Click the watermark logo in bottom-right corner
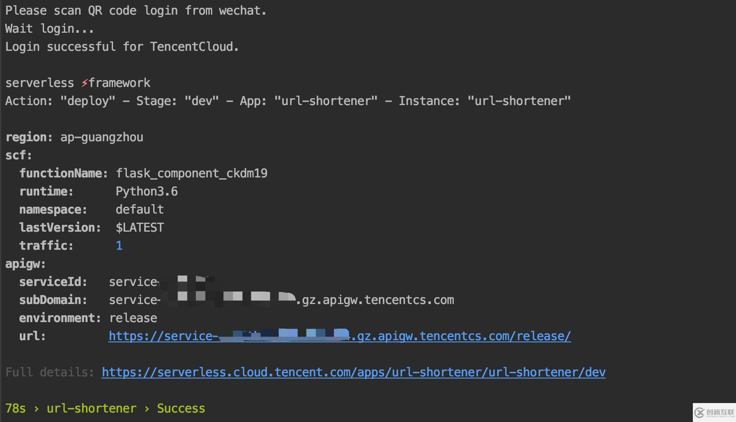Viewport: 736px width, 422px height. pos(714,413)
